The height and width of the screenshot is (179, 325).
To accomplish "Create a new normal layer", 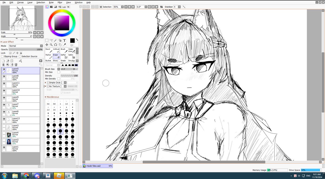I will pos(3,61).
